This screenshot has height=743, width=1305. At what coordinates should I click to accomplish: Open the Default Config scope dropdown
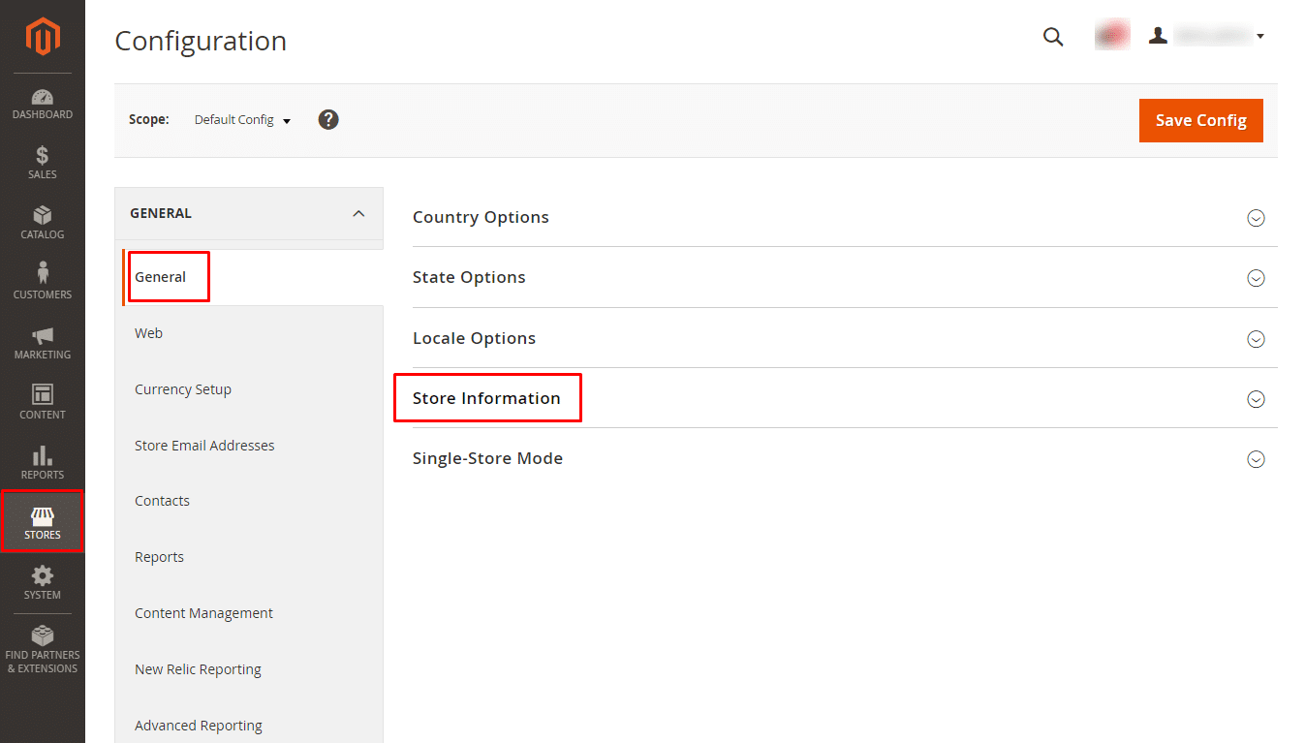point(242,120)
